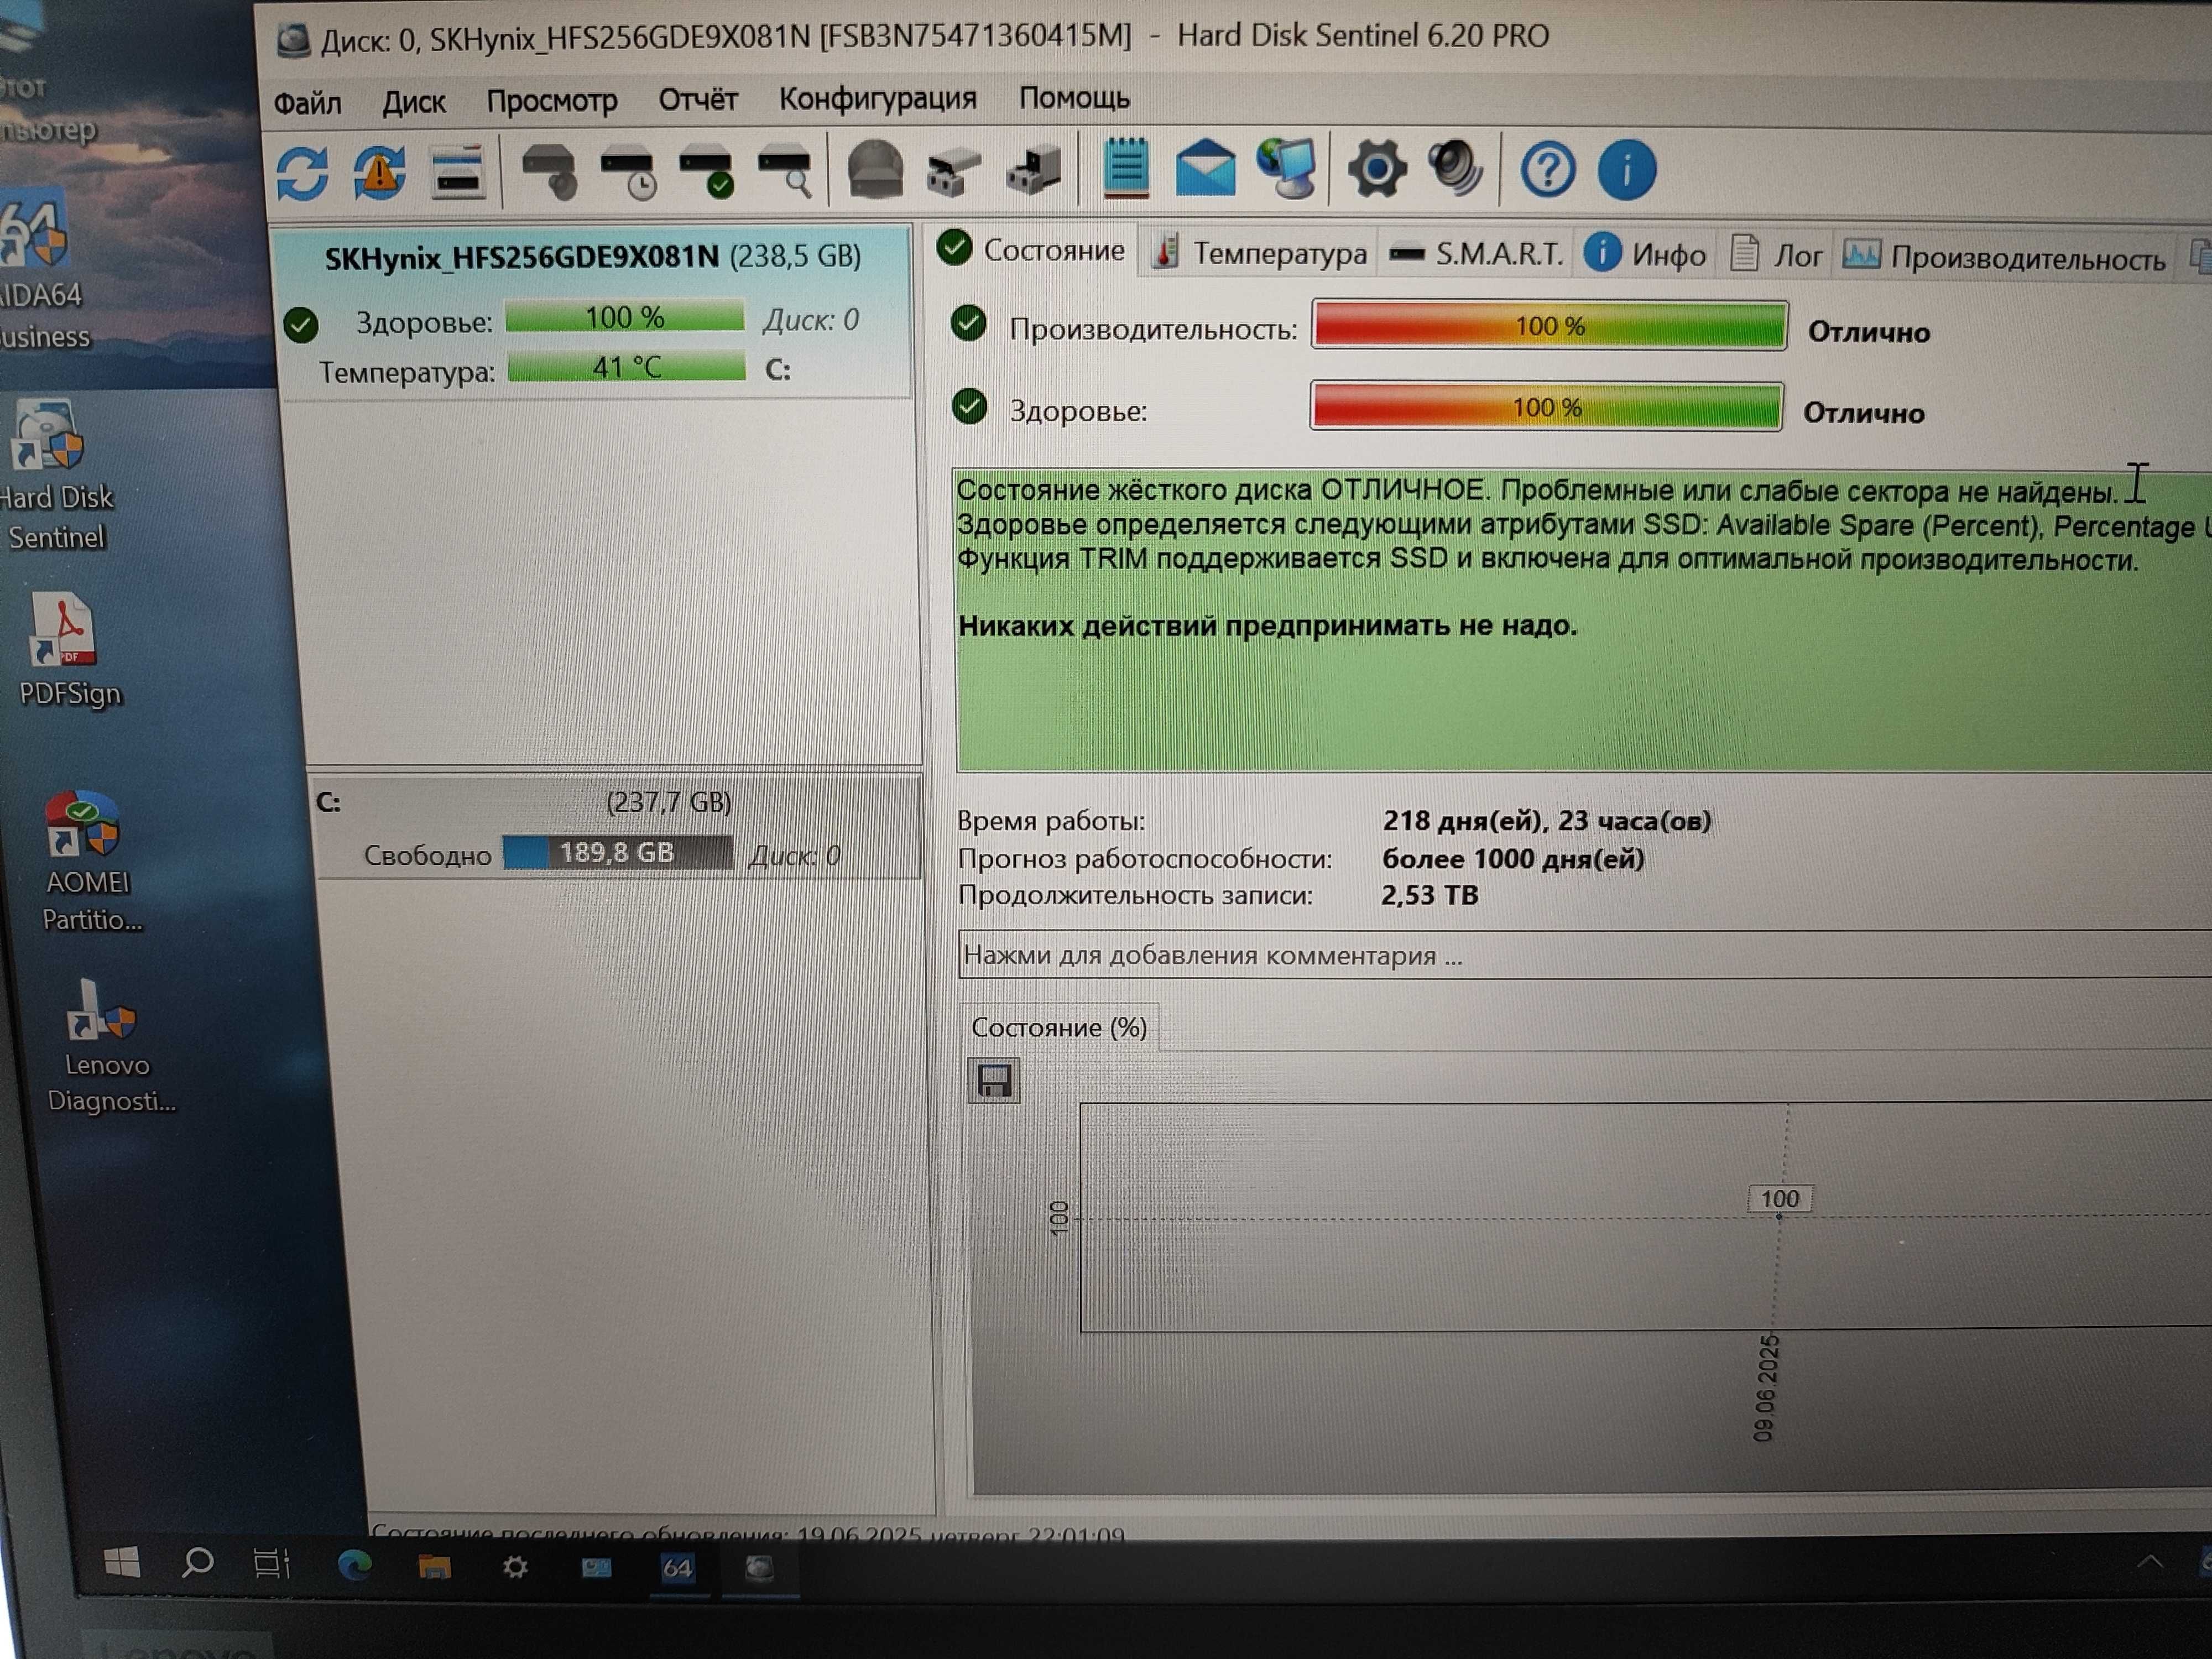Switch to the S.M.A.R.T. tab

(1477, 253)
